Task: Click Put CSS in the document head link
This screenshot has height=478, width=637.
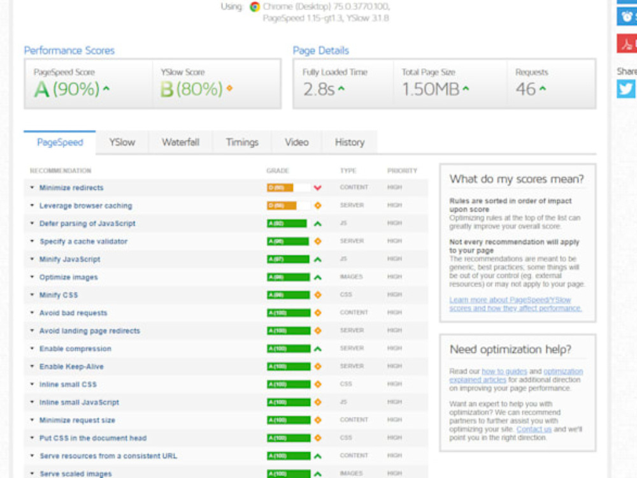Action: click(x=93, y=438)
